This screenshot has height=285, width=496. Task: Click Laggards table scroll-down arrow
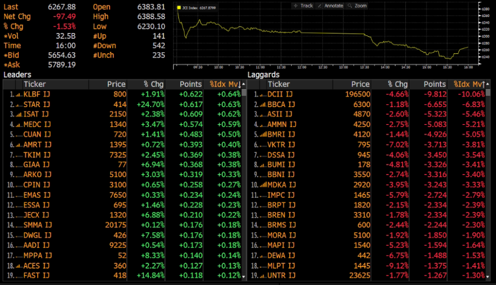tap(488, 276)
